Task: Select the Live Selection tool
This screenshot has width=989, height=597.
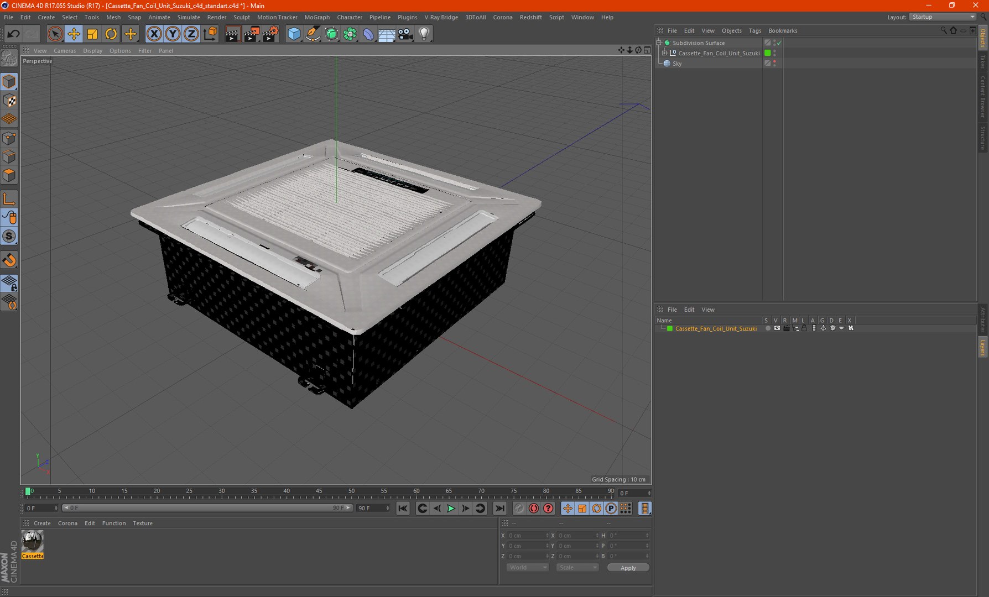Action: click(55, 34)
